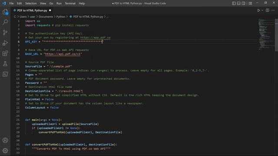Image resolution: width=278 pixels, height=156 pixels.
Task: Select the user breadcrumb segment
Action: pos(33,16)
